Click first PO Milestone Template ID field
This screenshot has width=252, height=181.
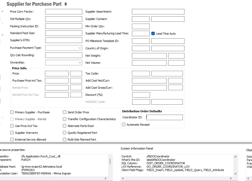tap(141, 41)
